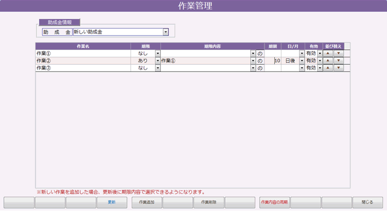Move 作業① row down with arrow
This screenshot has width=387, height=211.
click(x=339, y=53)
